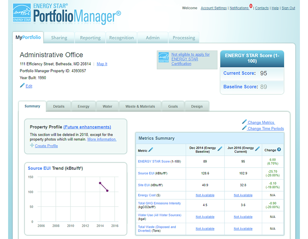
Task: Click the Source EUI baseline value 128.6
Action: [x=205, y=173]
